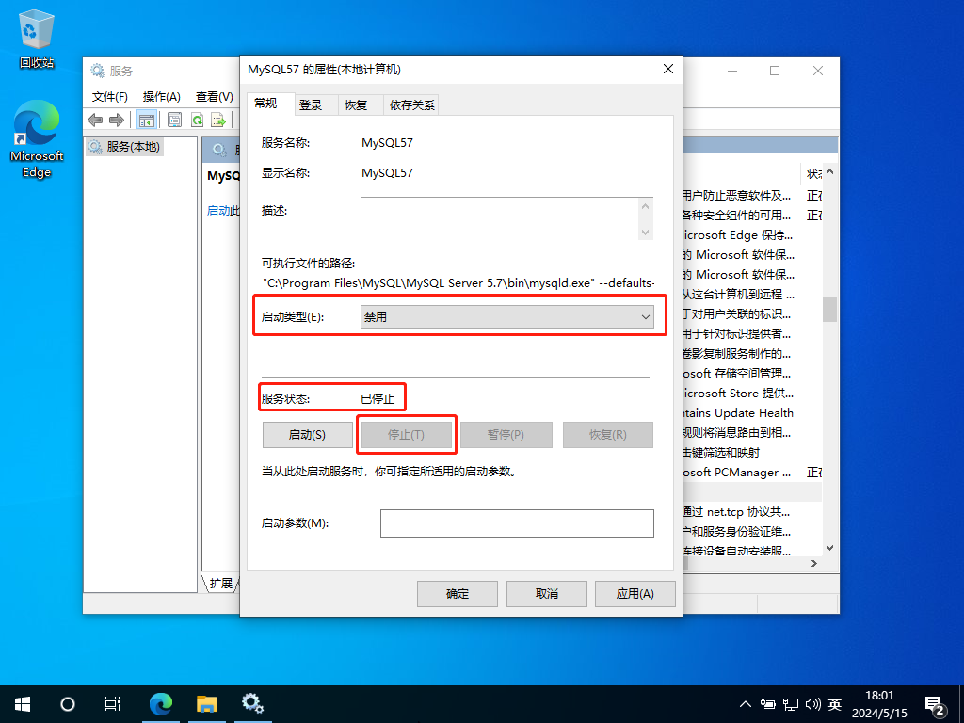
Task: Click gear icon in services list header
Action: [x=219, y=150]
